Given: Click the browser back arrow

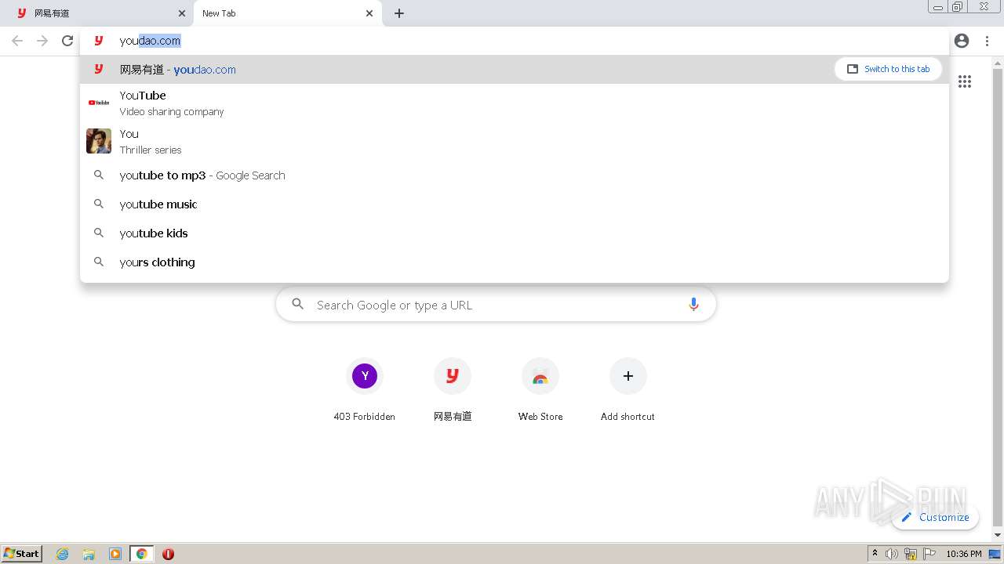Looking at the screenshot, I should click(17, 41).
